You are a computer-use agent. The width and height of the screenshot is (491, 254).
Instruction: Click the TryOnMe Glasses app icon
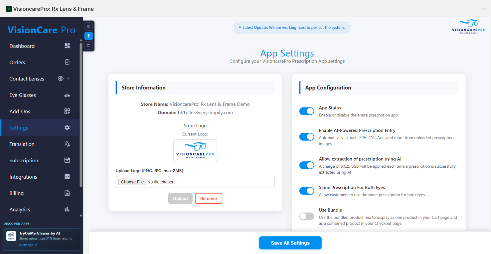[x=11, y=236]
